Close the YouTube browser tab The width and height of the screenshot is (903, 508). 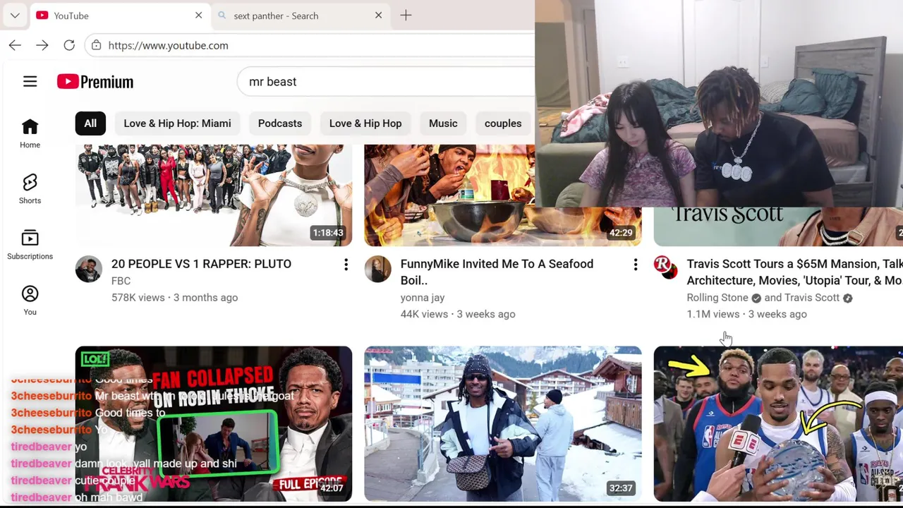pos(198,16)
